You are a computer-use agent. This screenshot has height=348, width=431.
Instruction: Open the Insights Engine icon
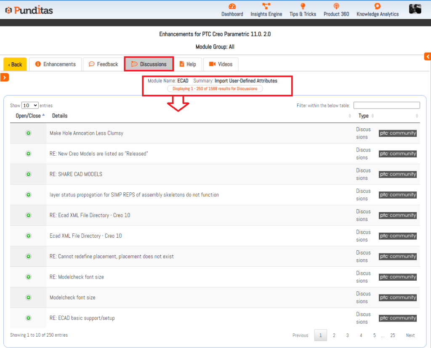266,6
